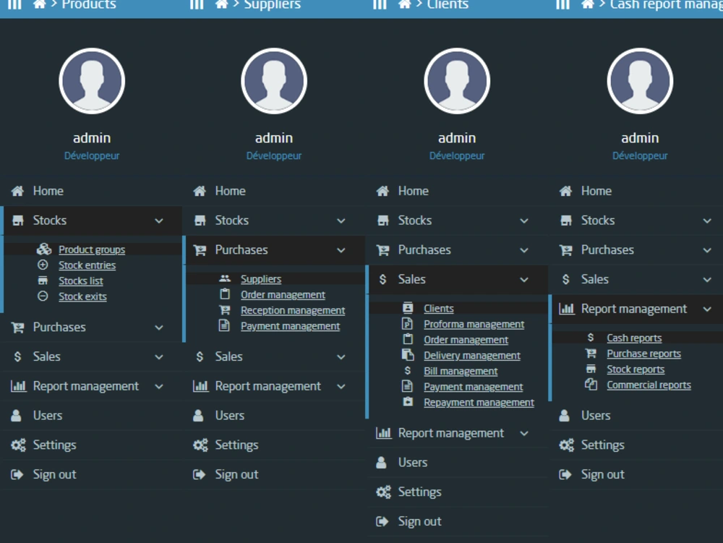Open the Purchase reports link
The height and width of the screenshot is (543, 723).
(x=643, y=354)
